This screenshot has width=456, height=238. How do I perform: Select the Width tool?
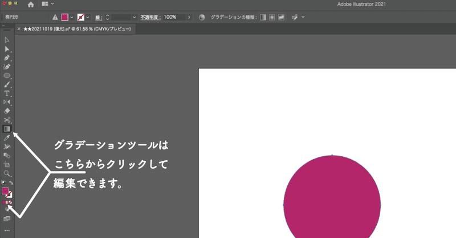7,147
